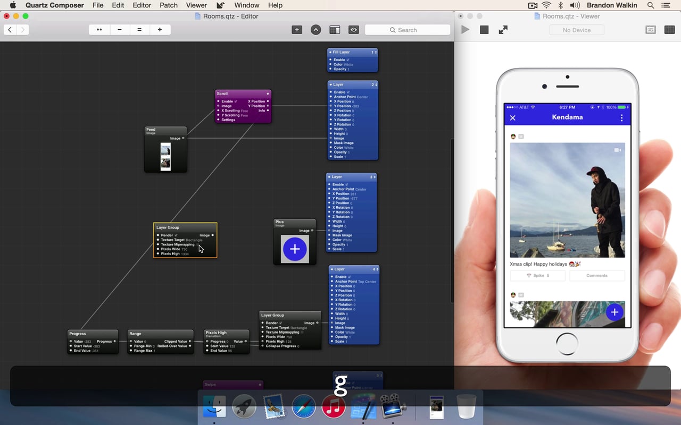Open the patch library plus-box icon
Viewport: 681px width, 425px height.
[x=297, y=30]
